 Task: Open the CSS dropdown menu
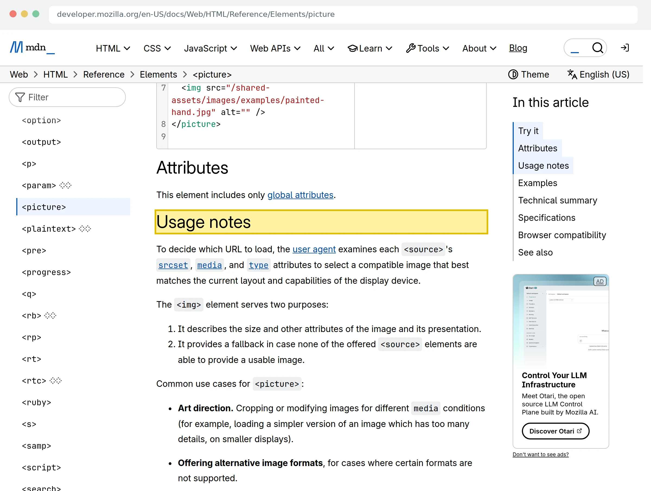pyautogui.click(x=157, y=48)
